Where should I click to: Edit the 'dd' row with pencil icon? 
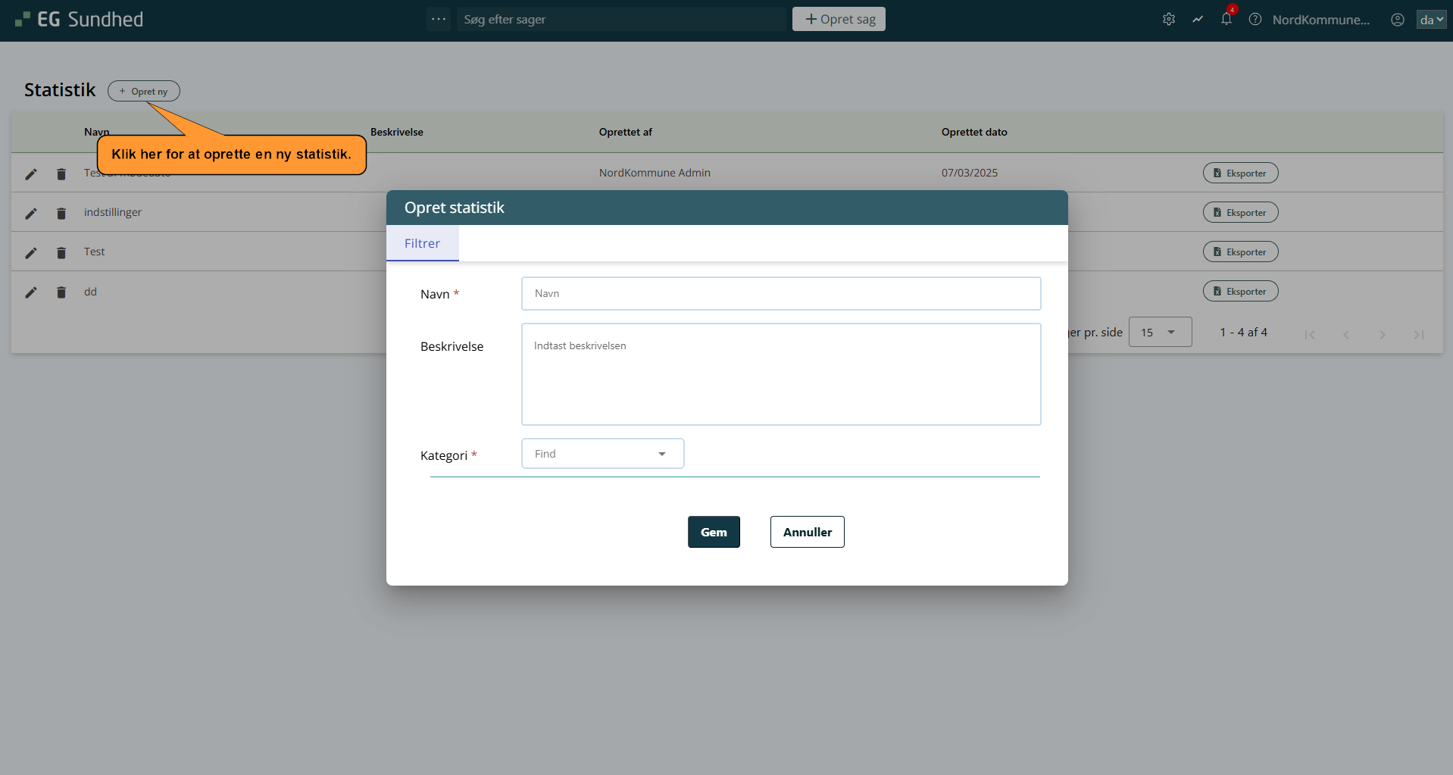point(31,292)
